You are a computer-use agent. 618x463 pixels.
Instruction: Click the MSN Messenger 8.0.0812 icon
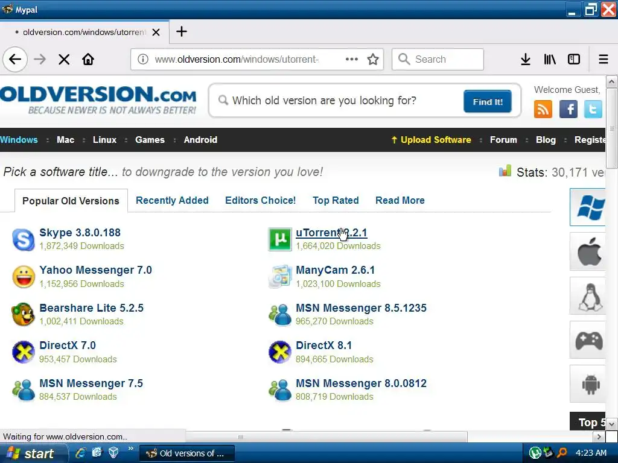coord(280,390)
